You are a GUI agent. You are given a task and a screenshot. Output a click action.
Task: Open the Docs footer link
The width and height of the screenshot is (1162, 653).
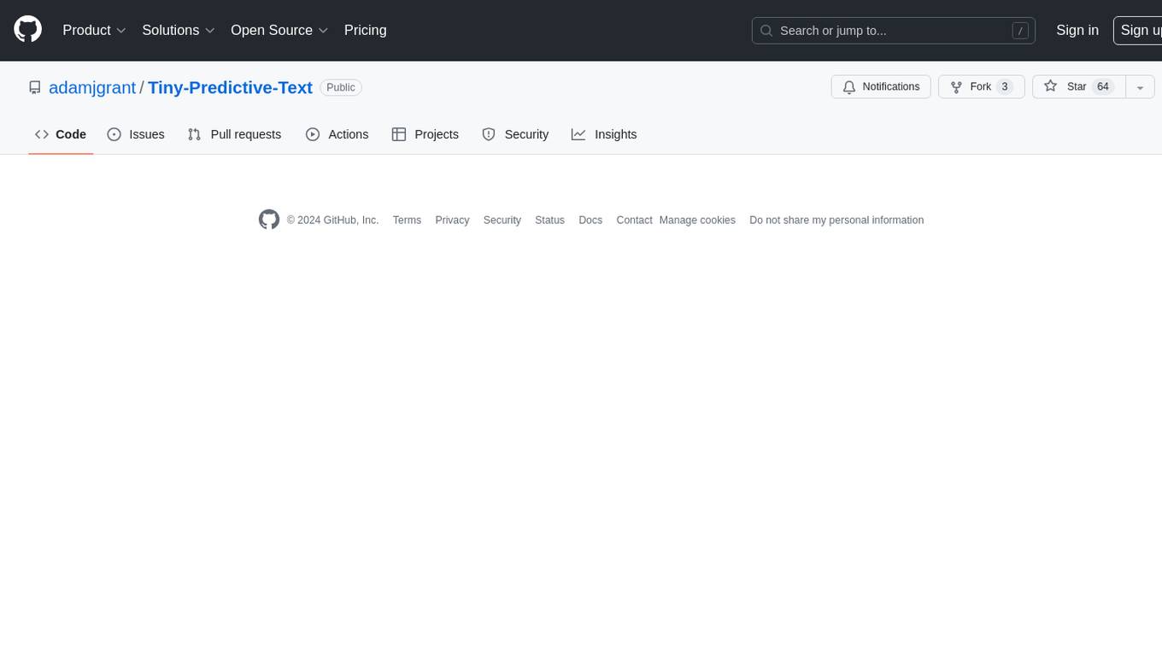click(590, 221)
